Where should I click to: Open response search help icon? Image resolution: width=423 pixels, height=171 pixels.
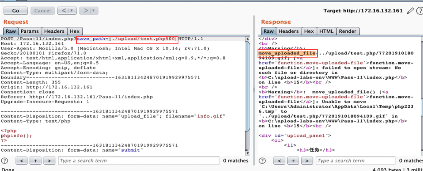point(263,160)
